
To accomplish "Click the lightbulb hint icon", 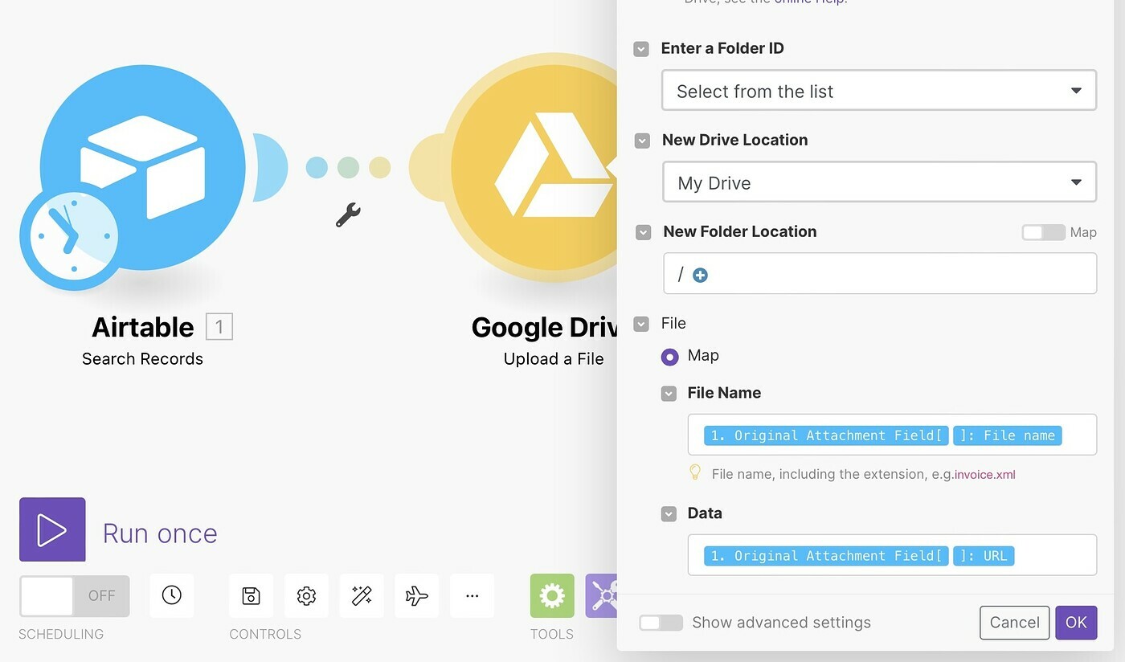I will coord(696,472).
